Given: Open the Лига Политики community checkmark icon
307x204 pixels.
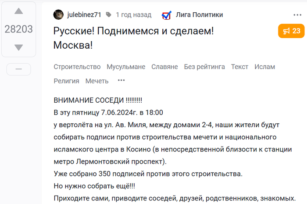Looking at the screenshot, I should 167,15.
